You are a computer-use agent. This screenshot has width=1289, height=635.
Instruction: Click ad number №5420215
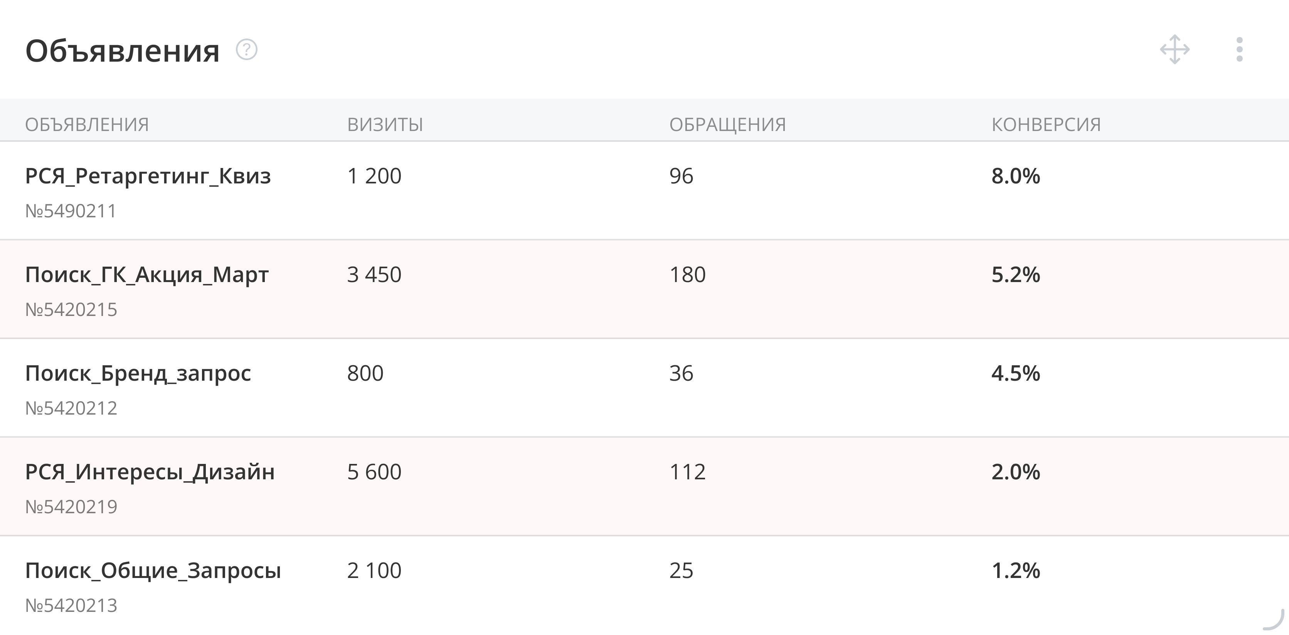(71, 309)
